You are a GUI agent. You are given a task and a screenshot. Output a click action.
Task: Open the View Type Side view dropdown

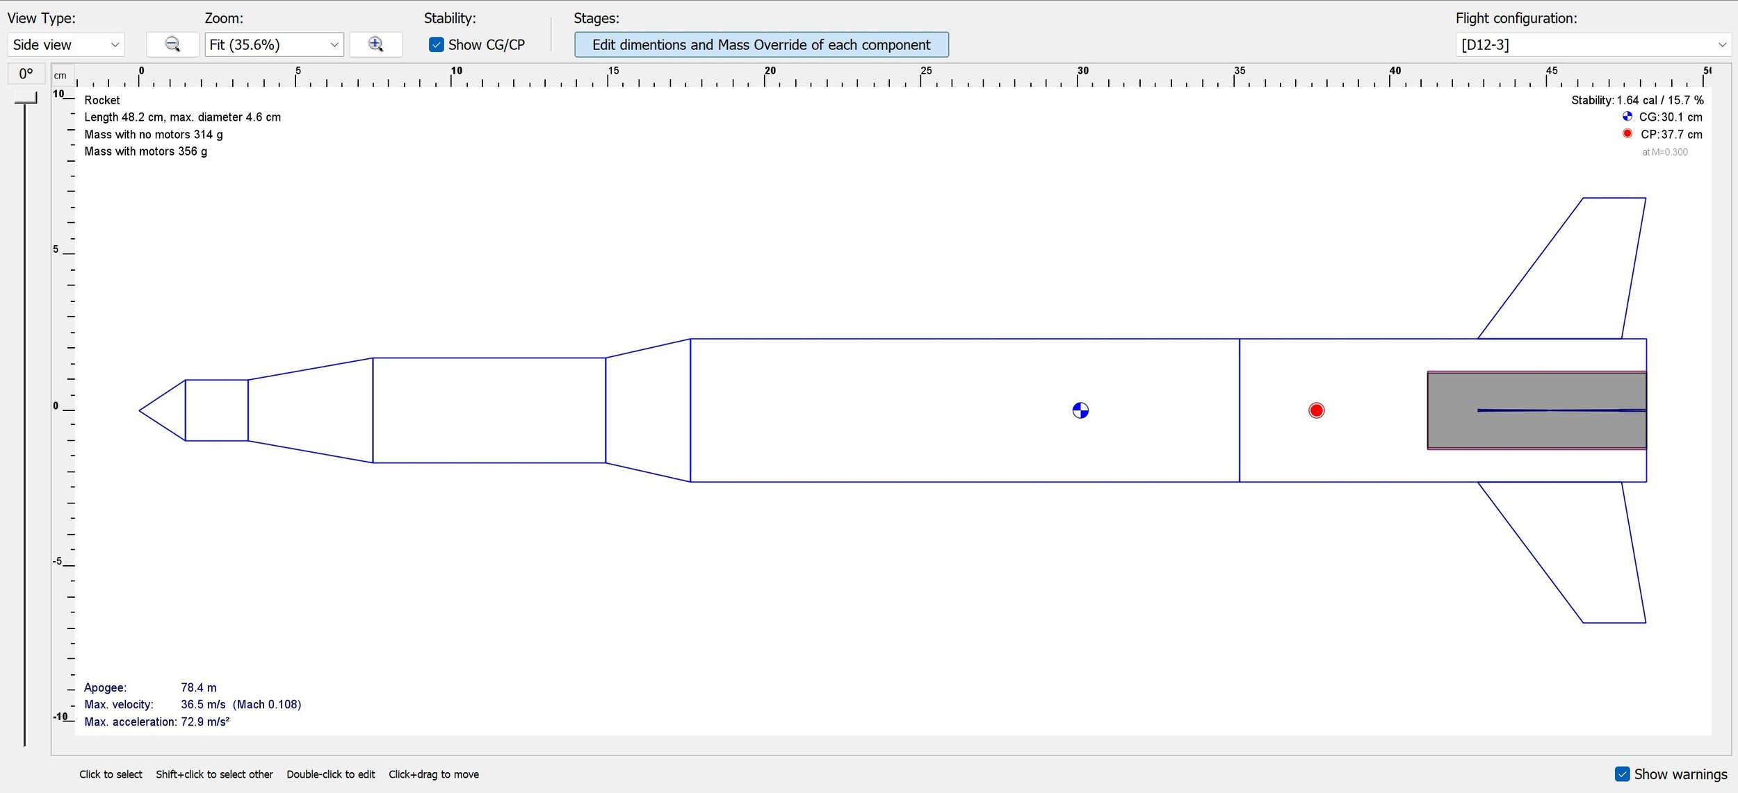pos(66,44)
